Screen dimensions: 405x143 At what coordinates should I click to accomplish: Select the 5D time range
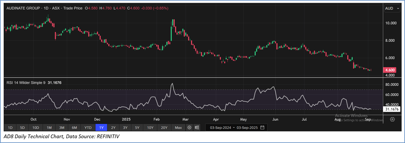click(22, 127)
